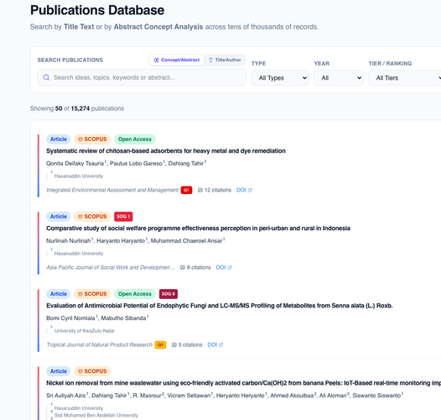Click the '8 citations' count
This screenshot has width=441, height=420.
pyautogui.click(x=195, y=267)
